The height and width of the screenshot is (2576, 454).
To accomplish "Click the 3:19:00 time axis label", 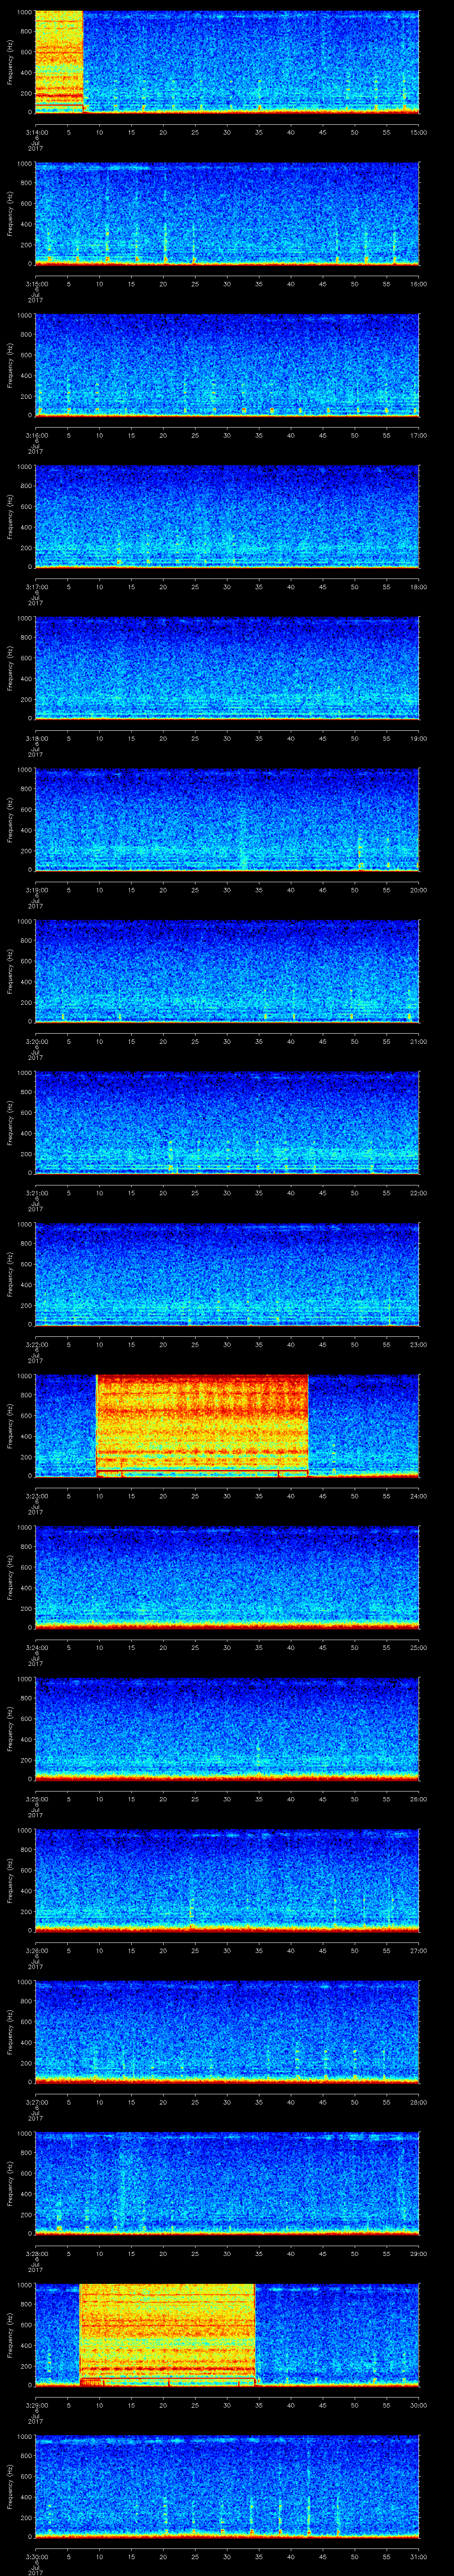I will [36, 890].
